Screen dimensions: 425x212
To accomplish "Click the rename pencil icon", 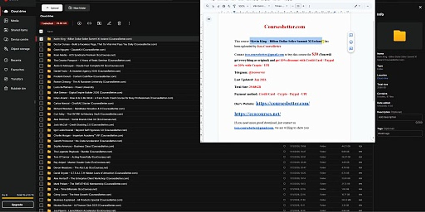I will click(109, 23).
